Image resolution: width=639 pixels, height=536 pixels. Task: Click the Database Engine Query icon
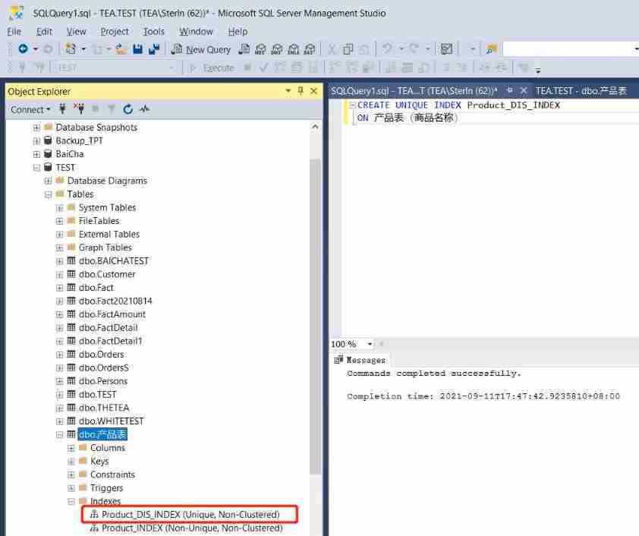point(244,49)
